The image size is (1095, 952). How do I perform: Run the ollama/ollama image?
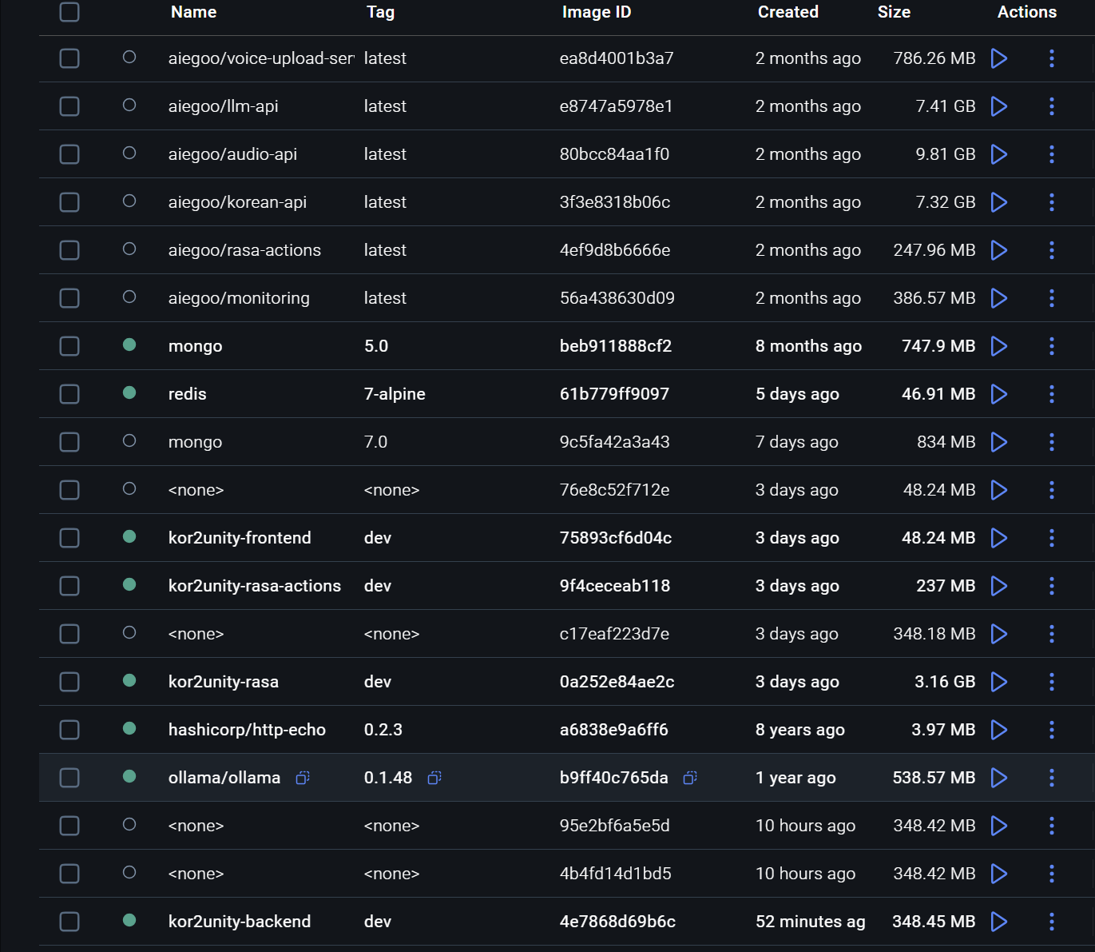click(x=998, y=778)
